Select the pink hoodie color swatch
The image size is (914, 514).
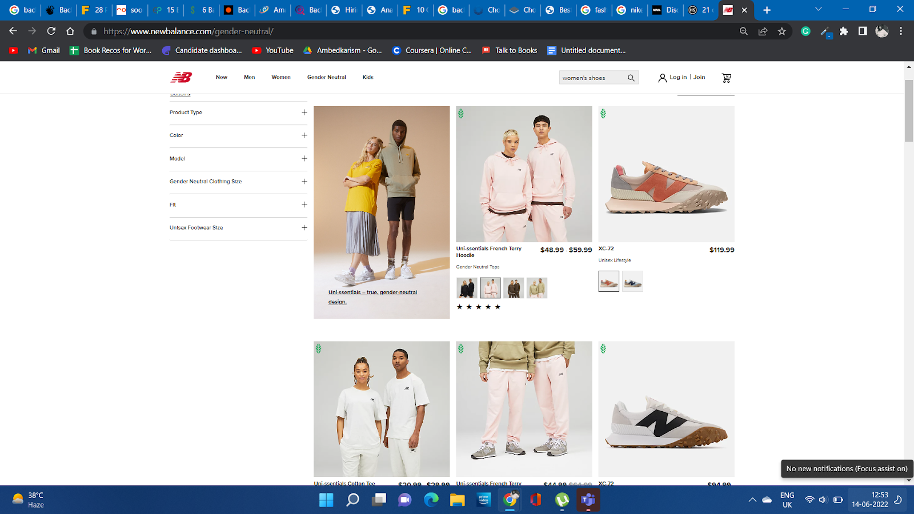[490, 288]
